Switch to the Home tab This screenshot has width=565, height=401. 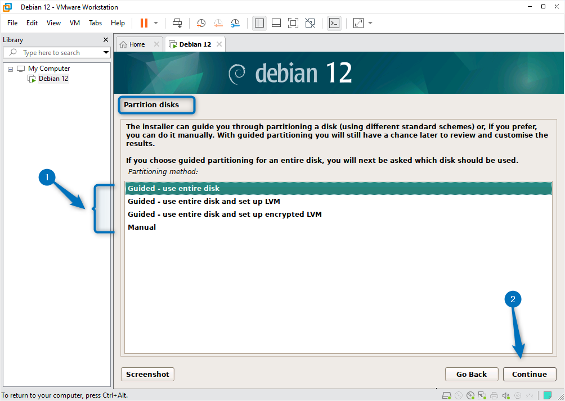pos(137,44)
